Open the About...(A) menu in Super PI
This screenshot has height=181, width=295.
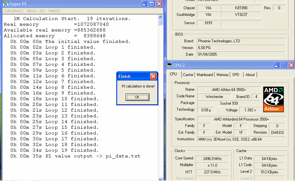(x=36, y=11)
